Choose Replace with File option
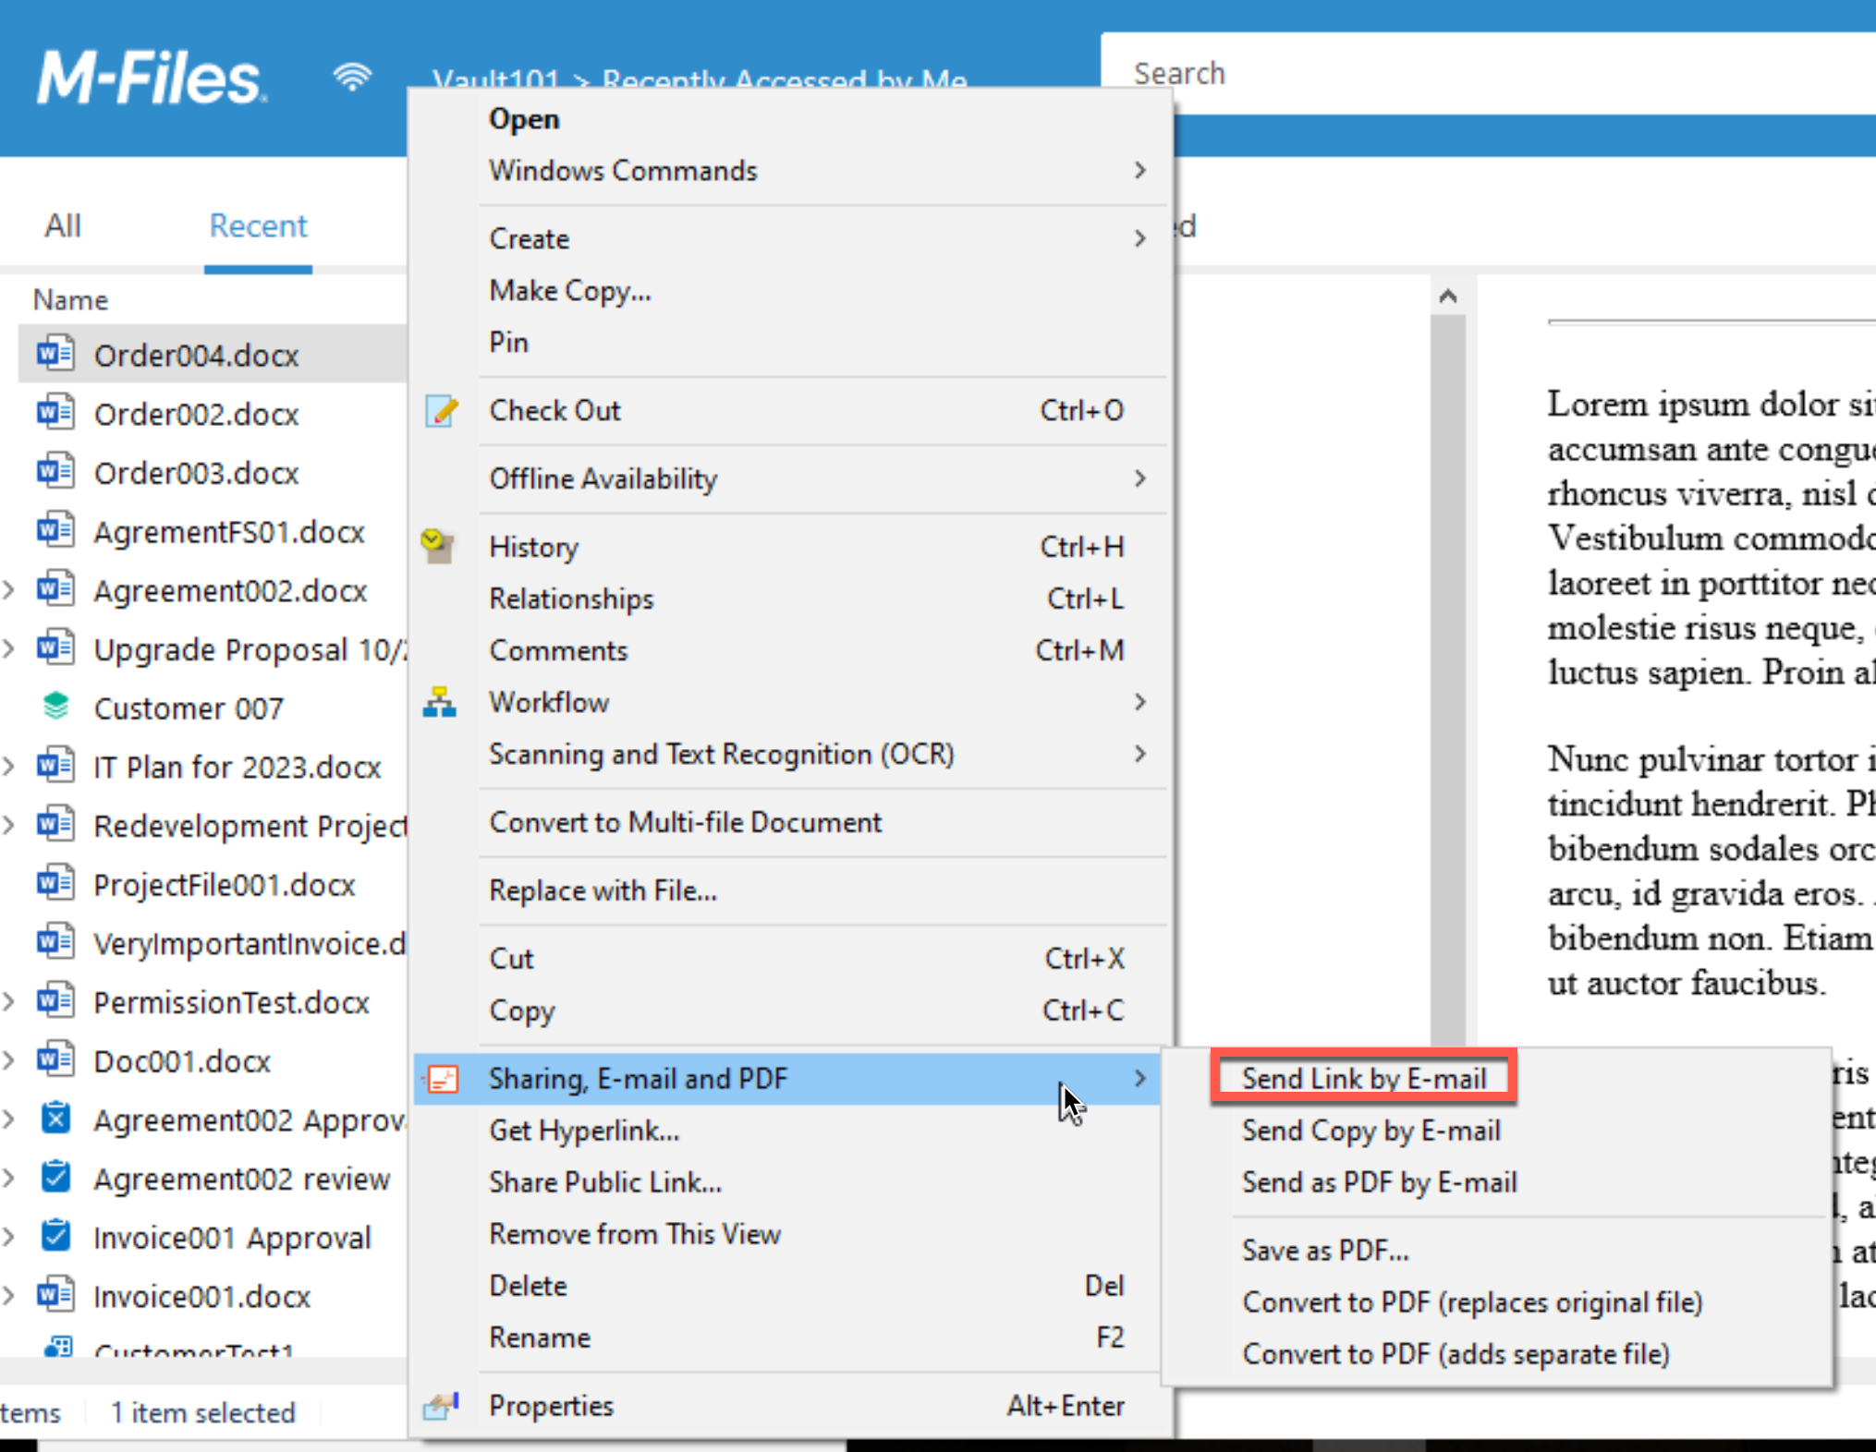The height and width of the screenshot is (1452, 1876). coord(790,891)
